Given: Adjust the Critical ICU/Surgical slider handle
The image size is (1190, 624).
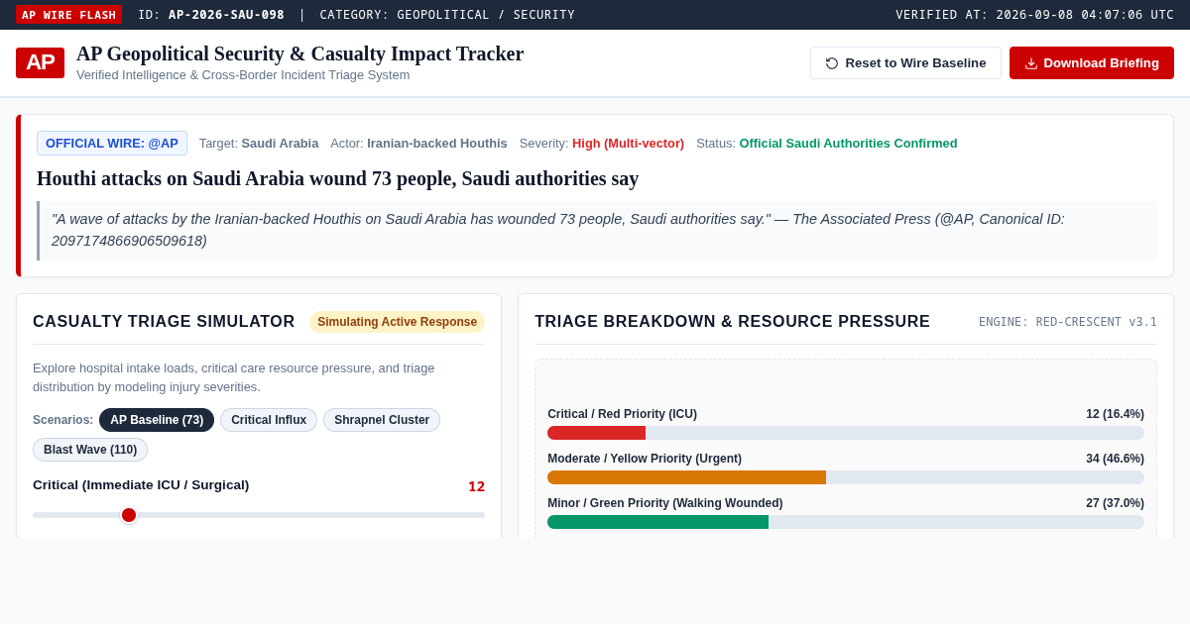Looking at the screenshot, I should pyautogui.click(x=129, y=515).
